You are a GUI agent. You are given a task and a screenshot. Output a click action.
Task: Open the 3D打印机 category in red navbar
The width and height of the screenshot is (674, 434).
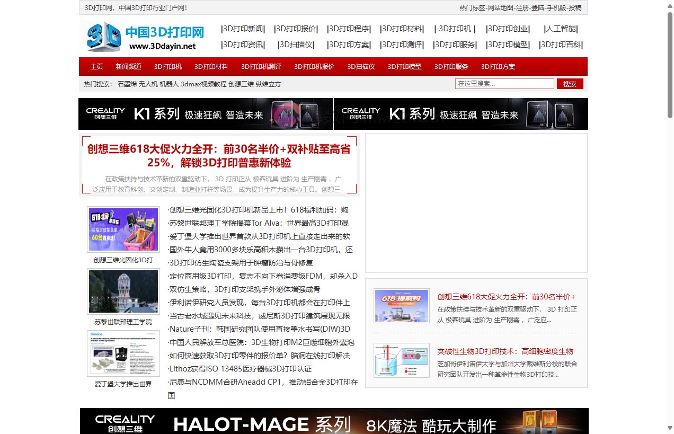pyautogui.click(x=167, y=66)
